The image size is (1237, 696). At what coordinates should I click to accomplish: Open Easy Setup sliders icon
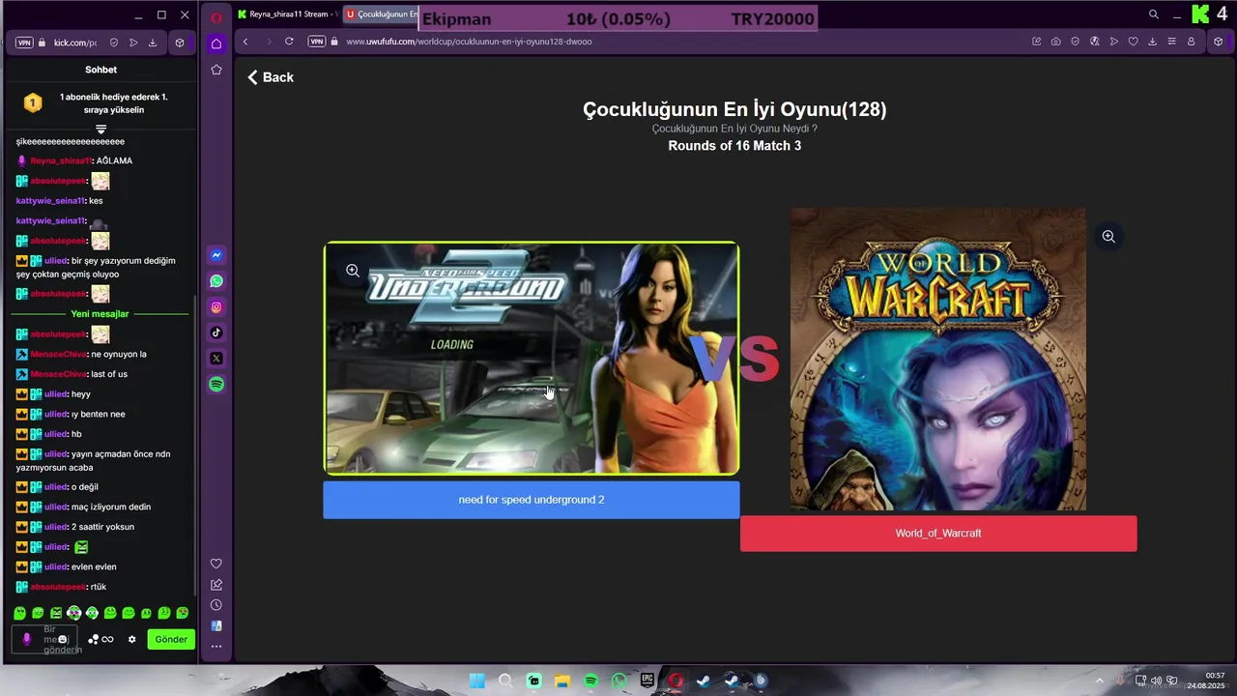1171,42
